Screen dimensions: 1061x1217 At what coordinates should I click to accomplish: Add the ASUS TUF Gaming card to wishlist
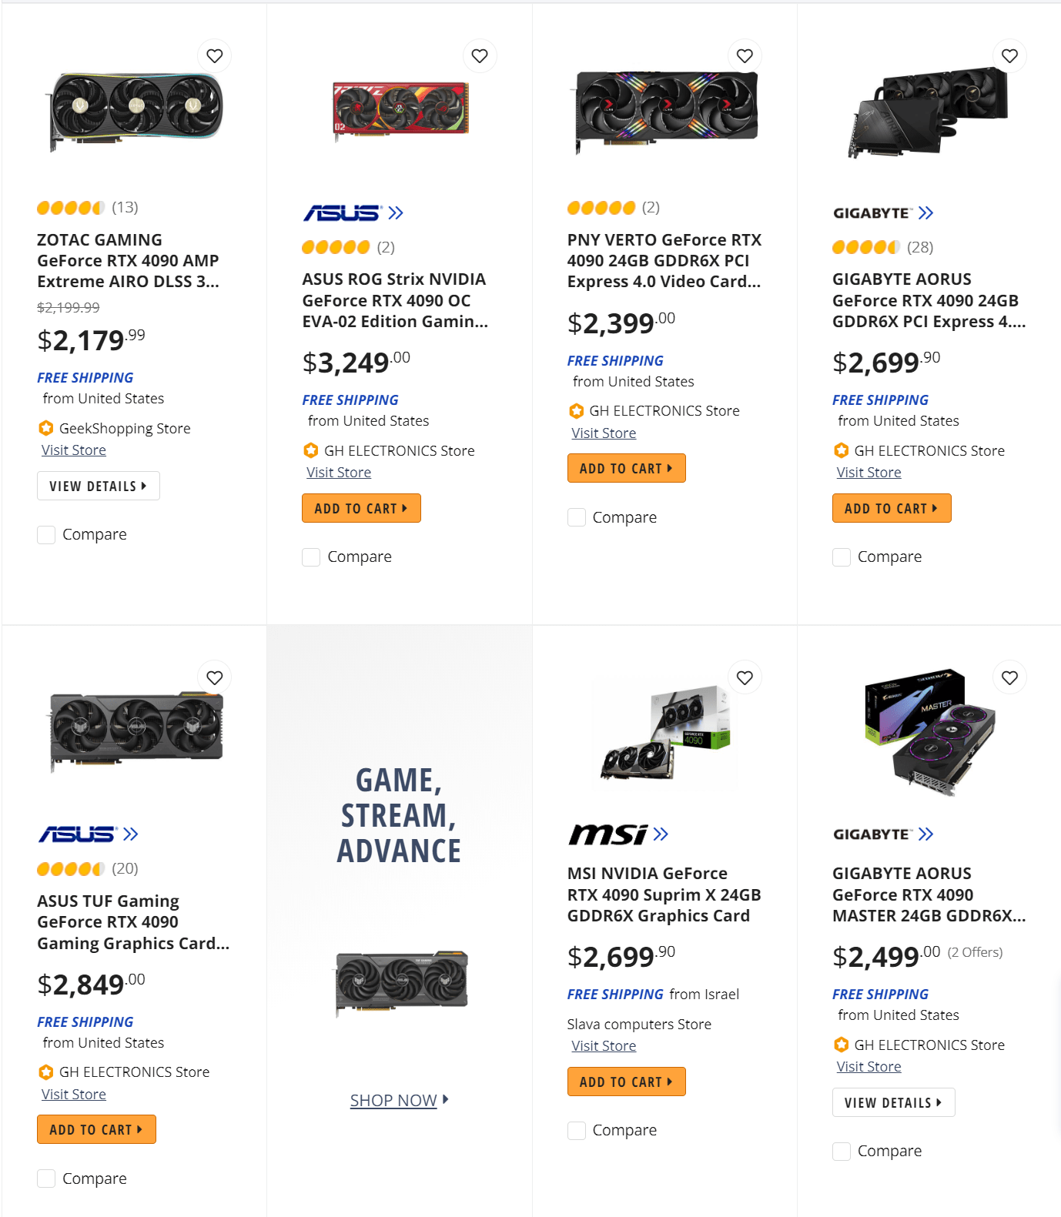214,677
